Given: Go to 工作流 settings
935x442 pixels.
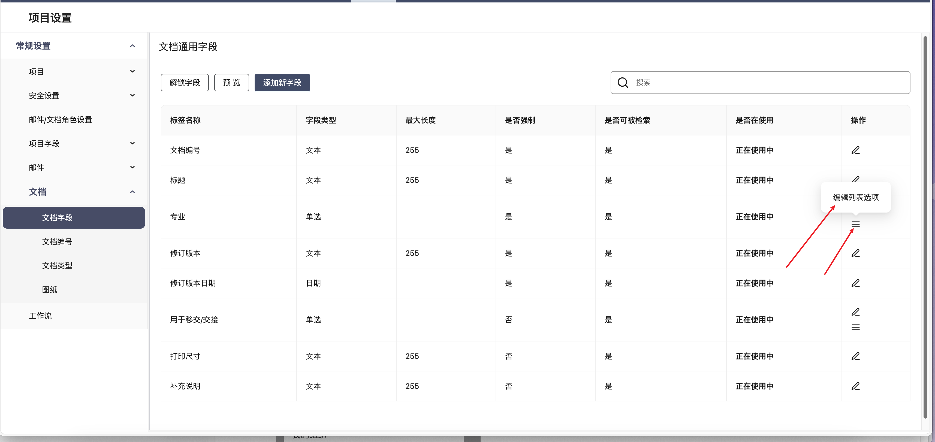Looking at the screenshot, I should click(x=40, y=316).
